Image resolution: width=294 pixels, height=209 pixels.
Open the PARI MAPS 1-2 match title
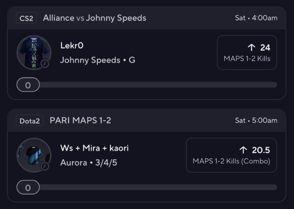tap(80, 121)
